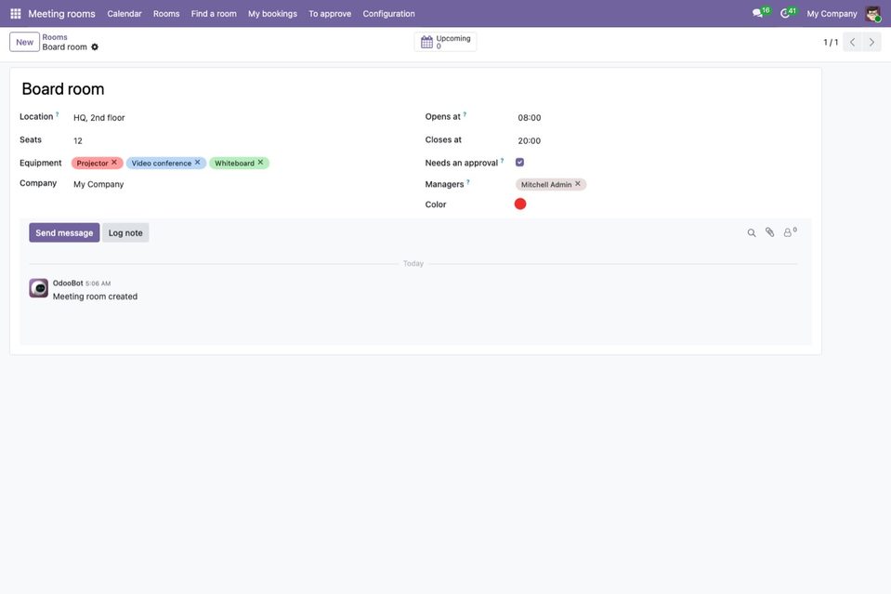Open the Rooms menu
The width and height of the screenshot is (891, 594).
(x=166, y=14)
